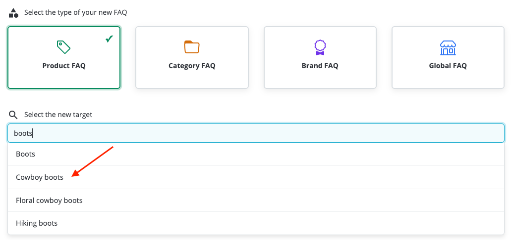Screen dimensions: 512x240
Task: Choose the Category FAQ type label
Action: pyautogui.click(x=192, y=66)
